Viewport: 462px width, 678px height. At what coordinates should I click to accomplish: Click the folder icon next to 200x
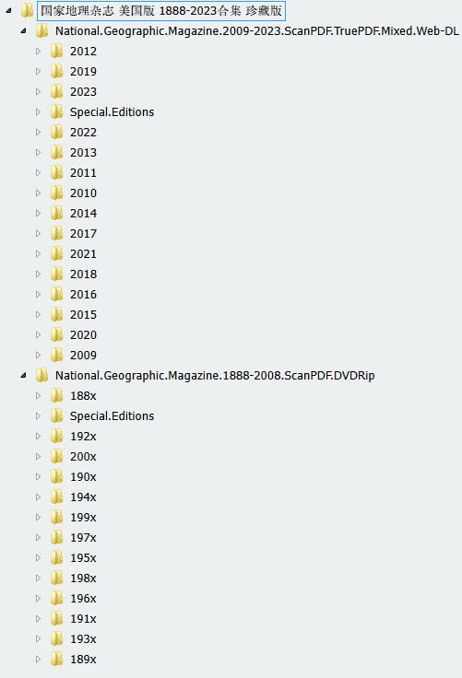point(56,456)
